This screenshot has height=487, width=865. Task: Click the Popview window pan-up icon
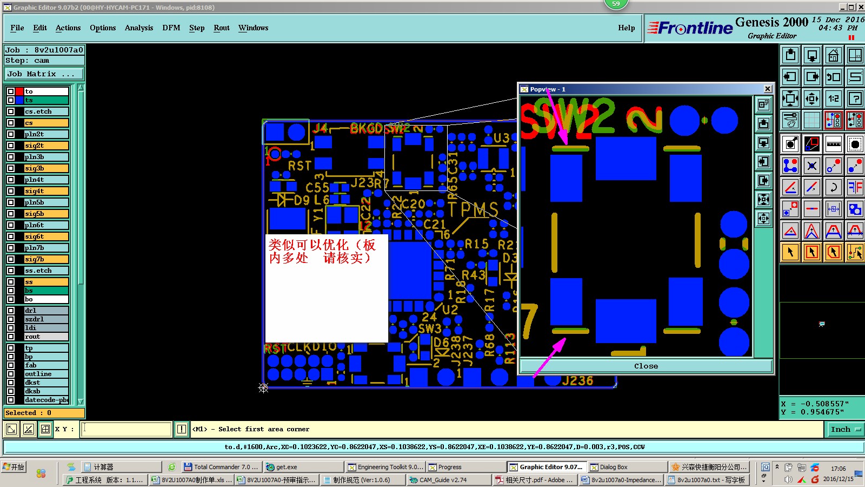pyautogui.click(x=763, y=123)
